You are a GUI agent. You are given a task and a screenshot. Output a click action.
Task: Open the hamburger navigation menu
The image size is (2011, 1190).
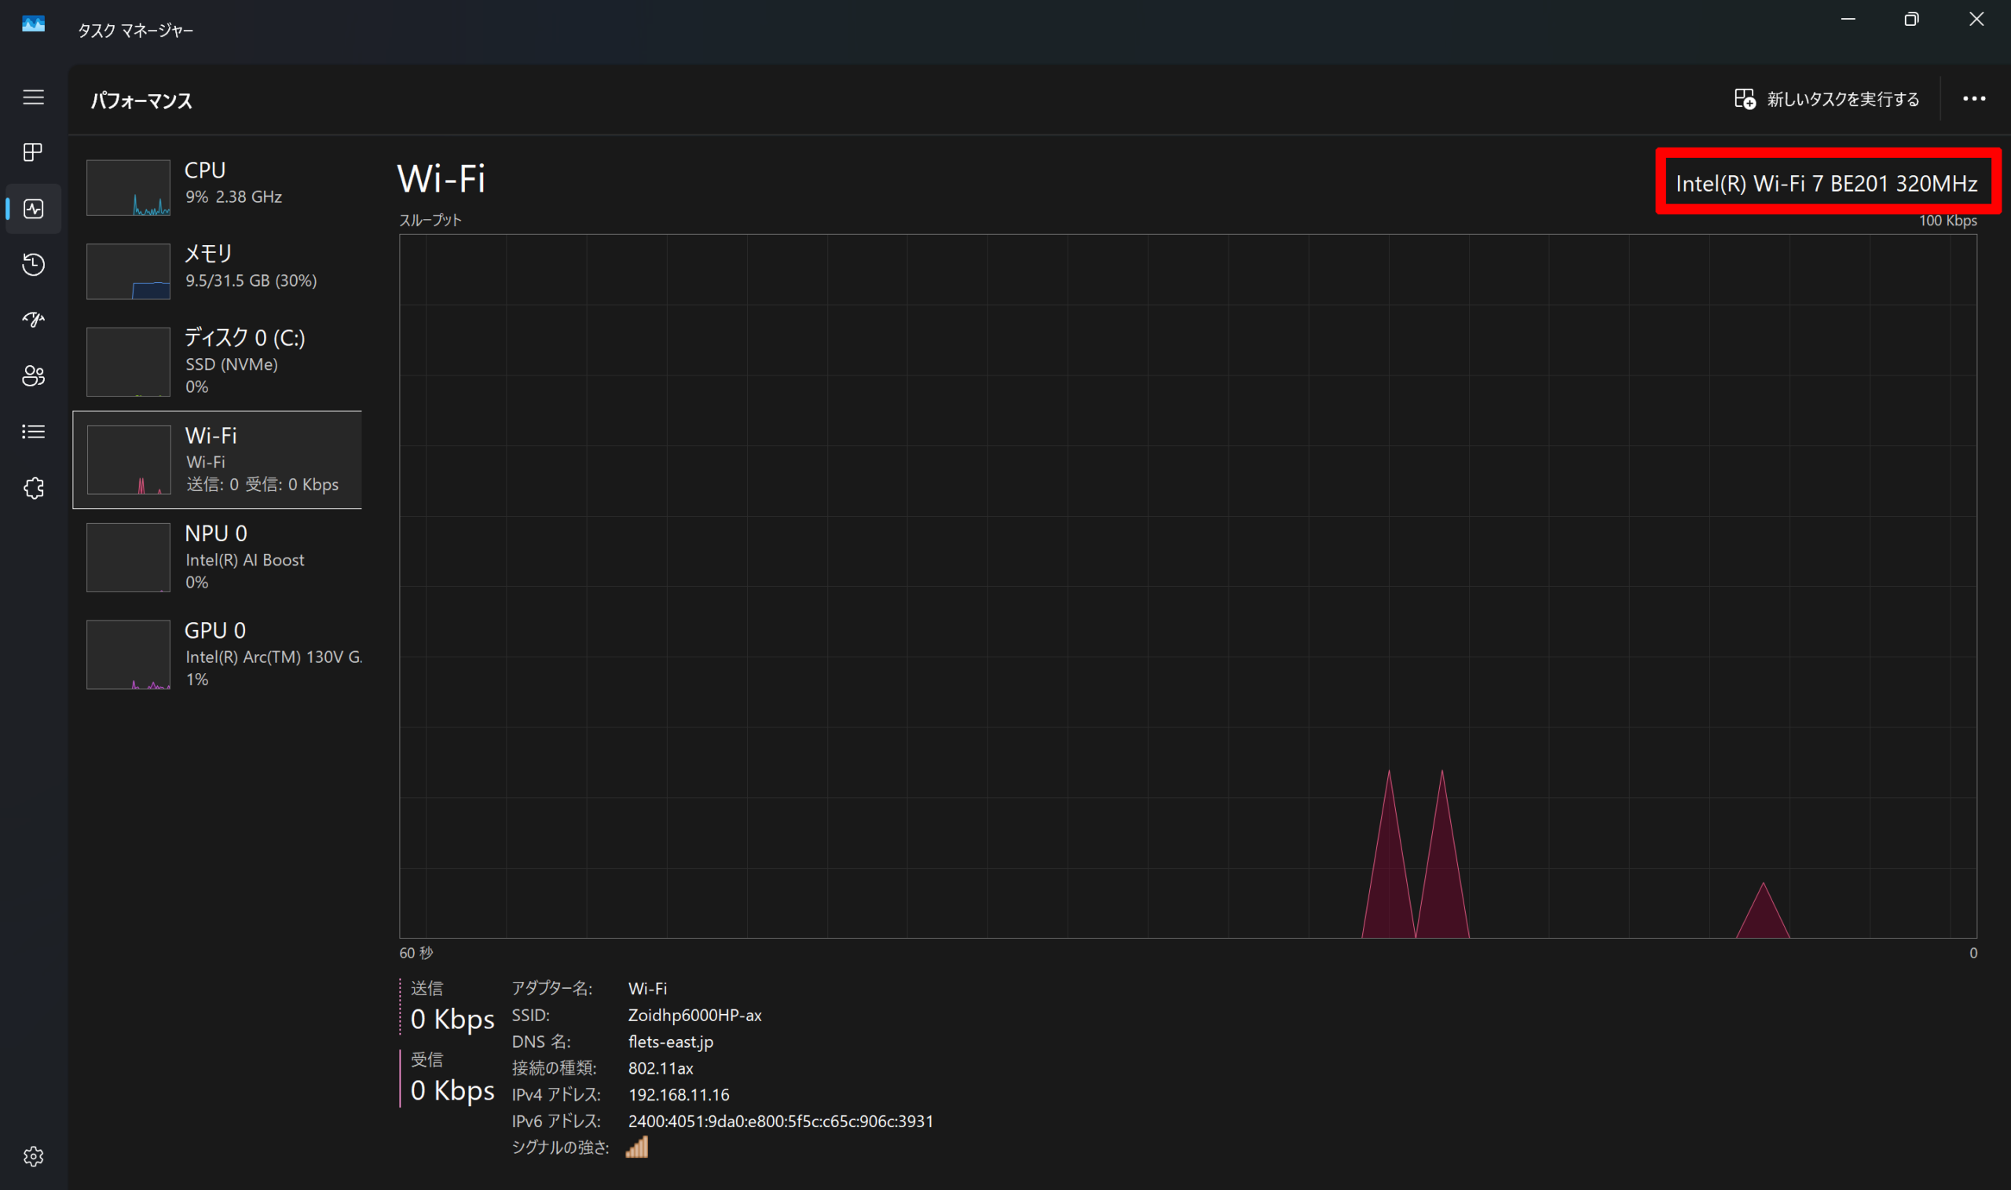click(x=33, y=97)
